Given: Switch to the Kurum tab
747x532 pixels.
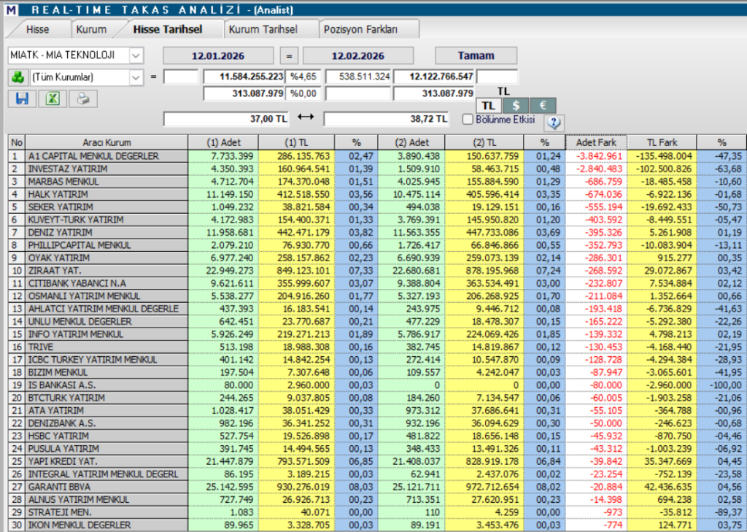Looking at the screenshot, I should pyautogui.click(x=91, y=29).
